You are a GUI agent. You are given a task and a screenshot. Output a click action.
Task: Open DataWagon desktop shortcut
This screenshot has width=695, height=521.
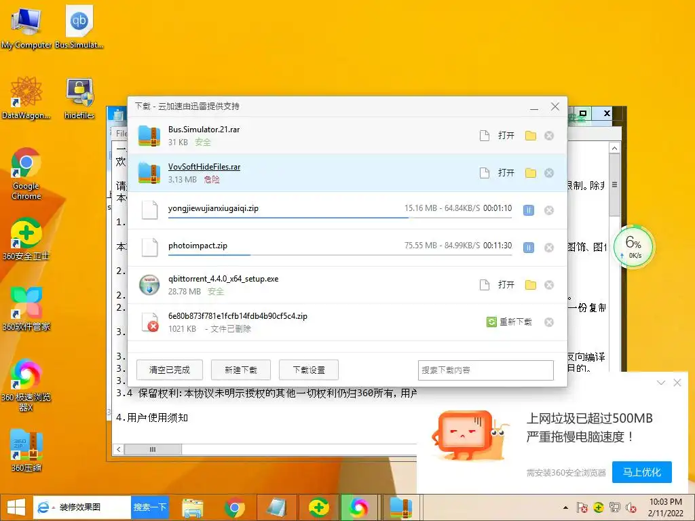pyautogui.click(x=26, y=98)
